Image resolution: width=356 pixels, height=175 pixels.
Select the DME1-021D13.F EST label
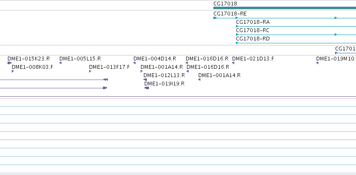click(253, 59)
